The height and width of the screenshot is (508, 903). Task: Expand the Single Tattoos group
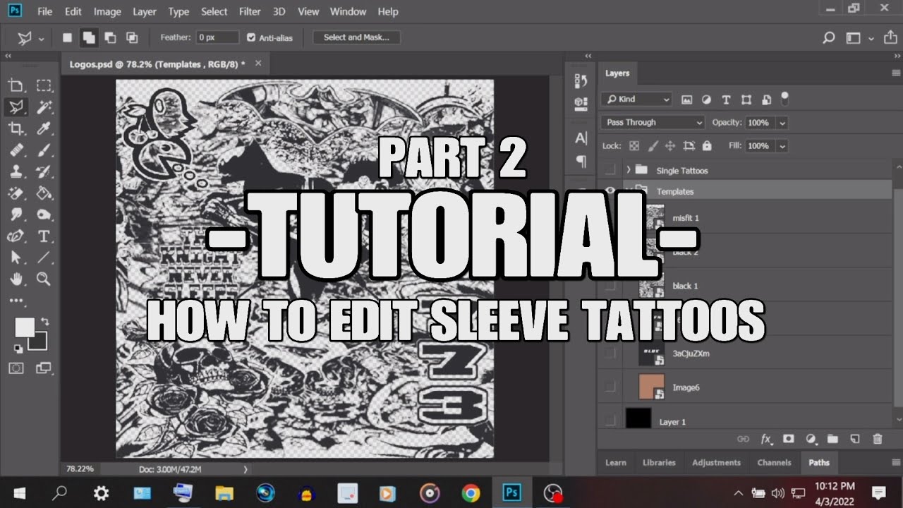pyautogui.click(x=628, y=170)
